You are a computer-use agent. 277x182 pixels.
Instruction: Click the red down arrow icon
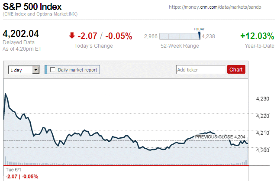pyautogui.click(x=72, y=36)
